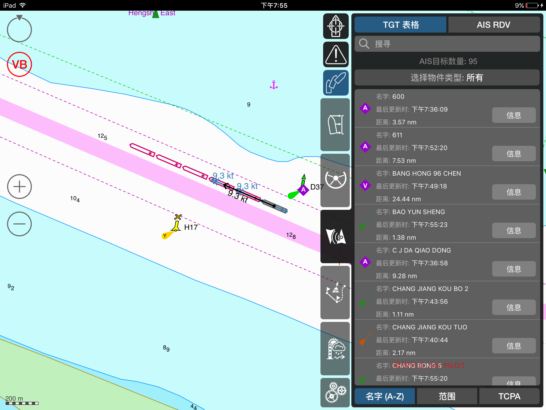
Task: Open 信息 for BAO YUN SHENG
Action: point(513,230)
